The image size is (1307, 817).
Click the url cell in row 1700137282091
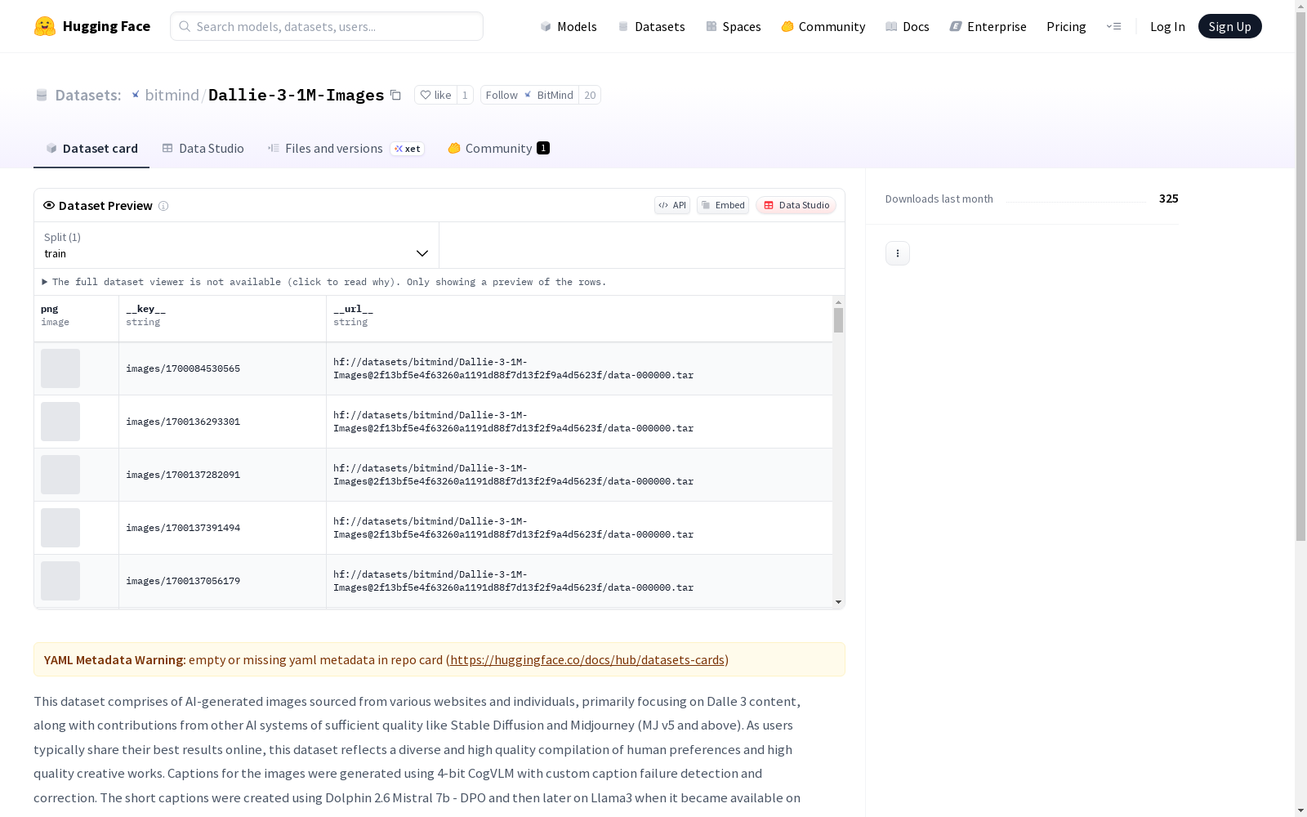[x=579, y=475]
